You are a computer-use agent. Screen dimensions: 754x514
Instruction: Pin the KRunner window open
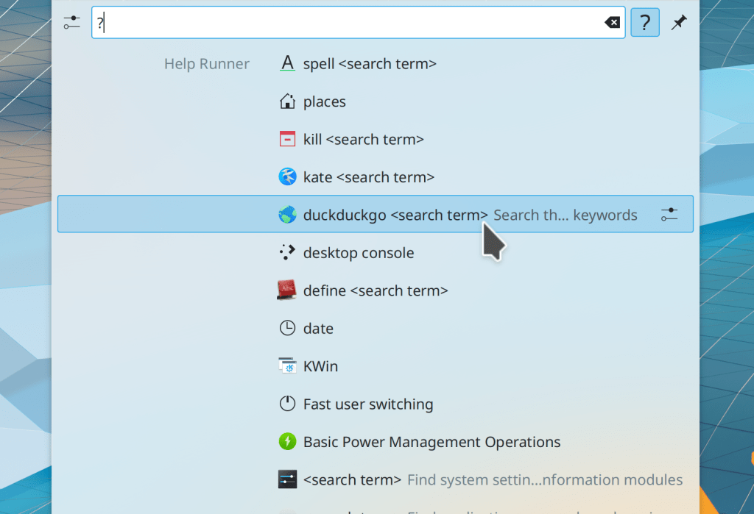tap(679, 23)
